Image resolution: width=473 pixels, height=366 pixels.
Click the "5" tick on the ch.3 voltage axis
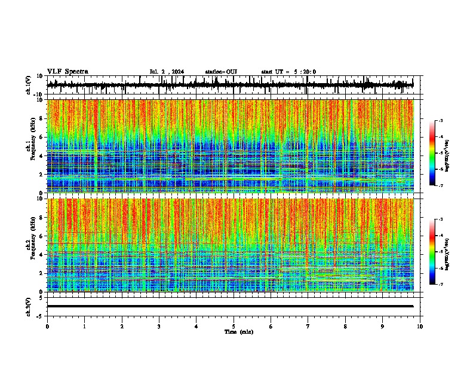click(41, 298)
